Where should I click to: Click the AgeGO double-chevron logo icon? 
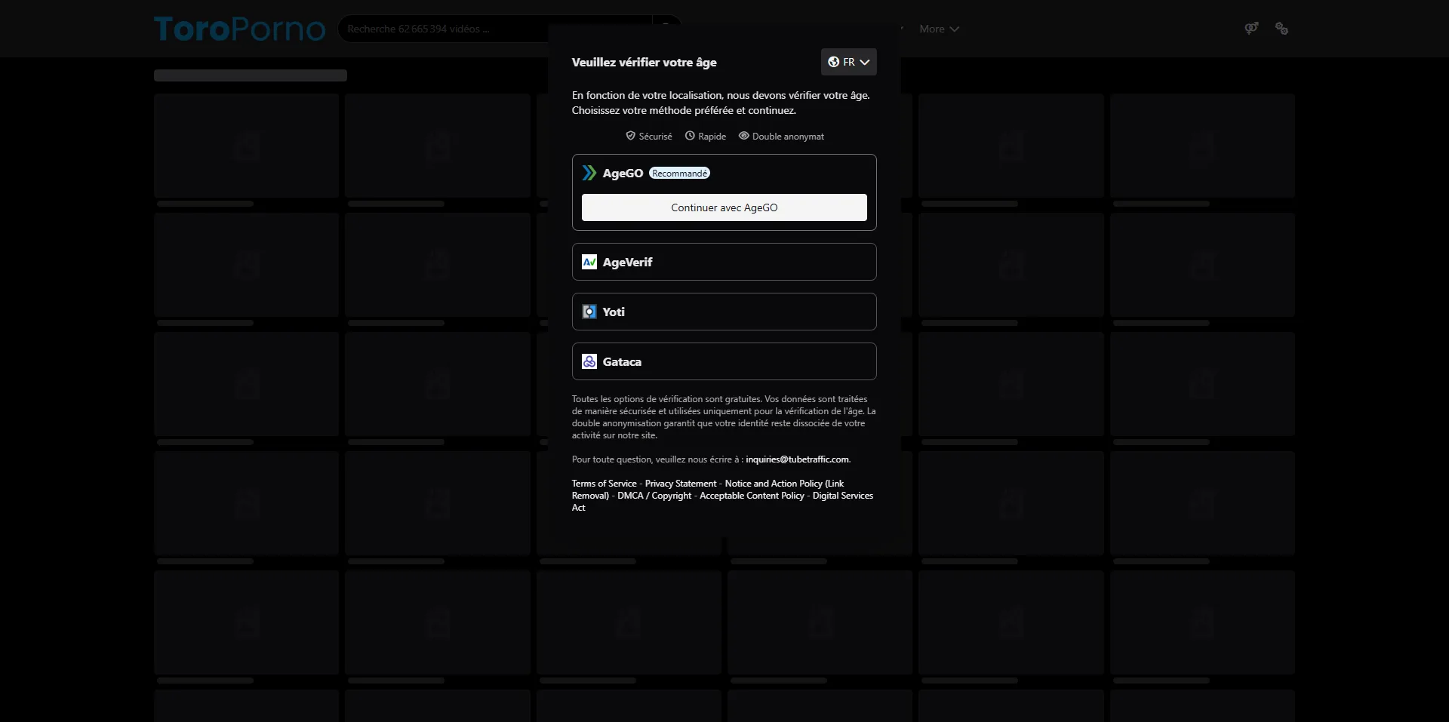click(589, 174)
